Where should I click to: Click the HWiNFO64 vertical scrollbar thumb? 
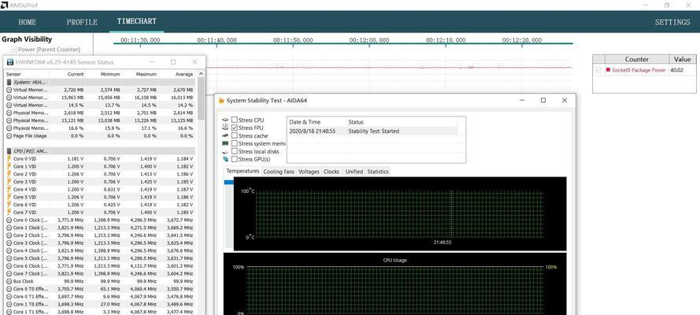coord(201,98)
